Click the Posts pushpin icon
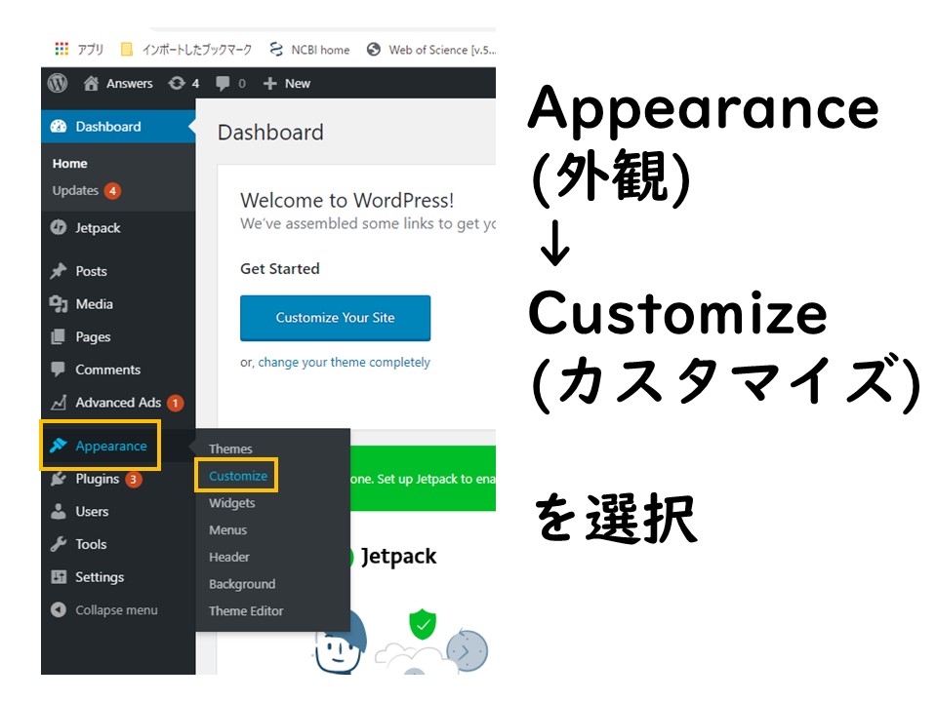This screenshot has height=702, width=937. [x=59, y=271]
